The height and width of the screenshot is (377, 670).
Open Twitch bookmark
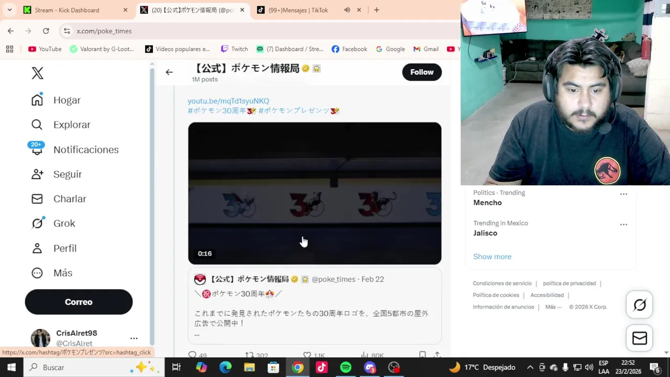pos(234,49)
